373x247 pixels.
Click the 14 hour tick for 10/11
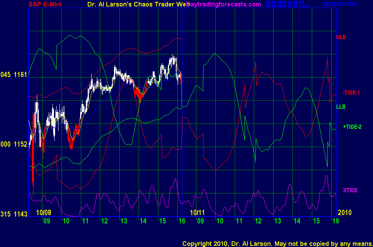(x=297, y=221)
